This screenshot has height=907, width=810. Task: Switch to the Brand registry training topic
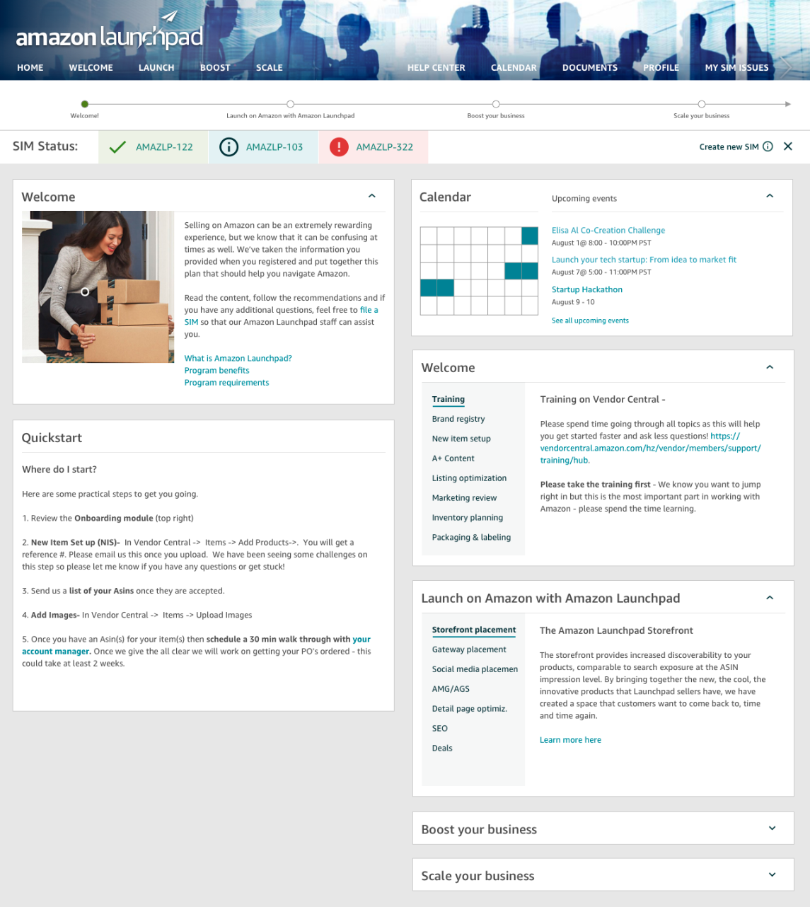coord(458,419)
